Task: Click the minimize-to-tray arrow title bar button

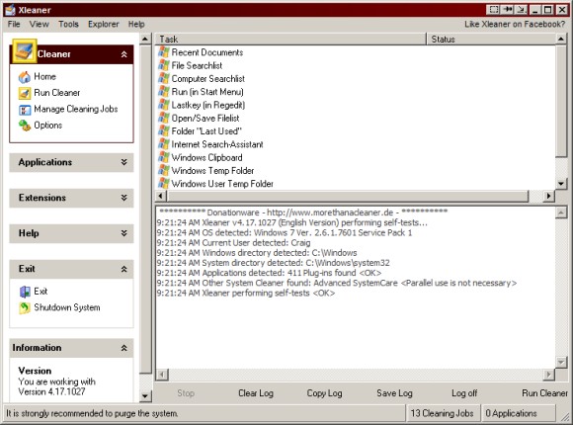Action: pos(521,10)
